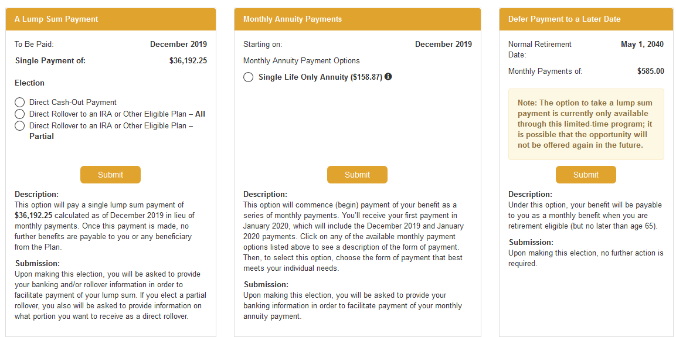Click the lump sum note box
This screenshot has width=676, height=337.
[x=586, y=124]
